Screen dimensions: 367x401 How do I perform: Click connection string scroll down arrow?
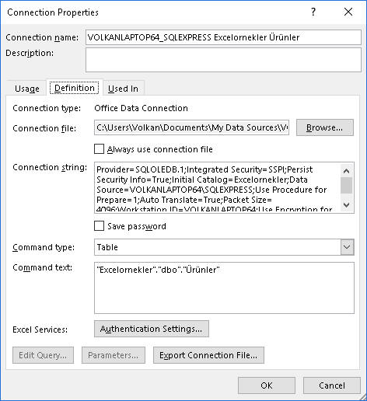coord(346,205)
